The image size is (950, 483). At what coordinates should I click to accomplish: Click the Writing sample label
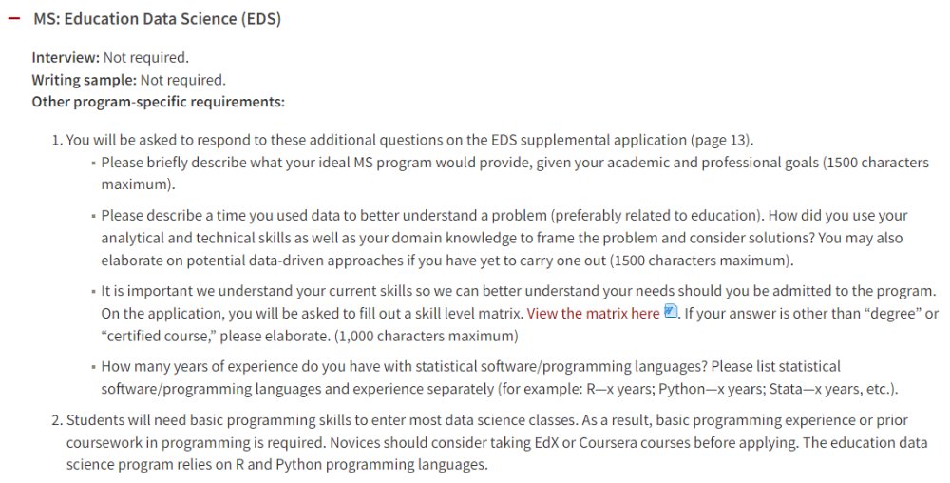tap(85, 80)
